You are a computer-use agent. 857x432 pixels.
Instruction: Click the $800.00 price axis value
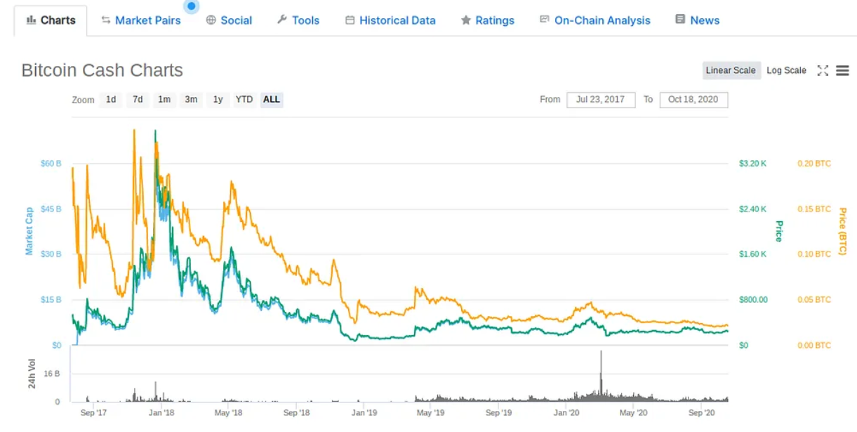[x=753, y=300]
